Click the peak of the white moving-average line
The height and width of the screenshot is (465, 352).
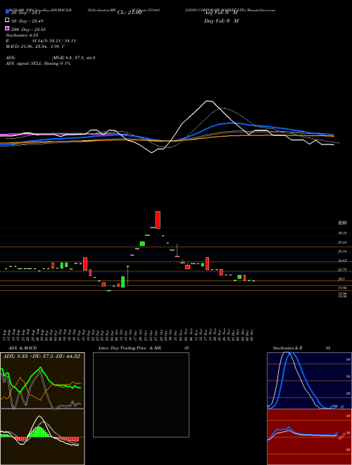[x=209, y=101]
